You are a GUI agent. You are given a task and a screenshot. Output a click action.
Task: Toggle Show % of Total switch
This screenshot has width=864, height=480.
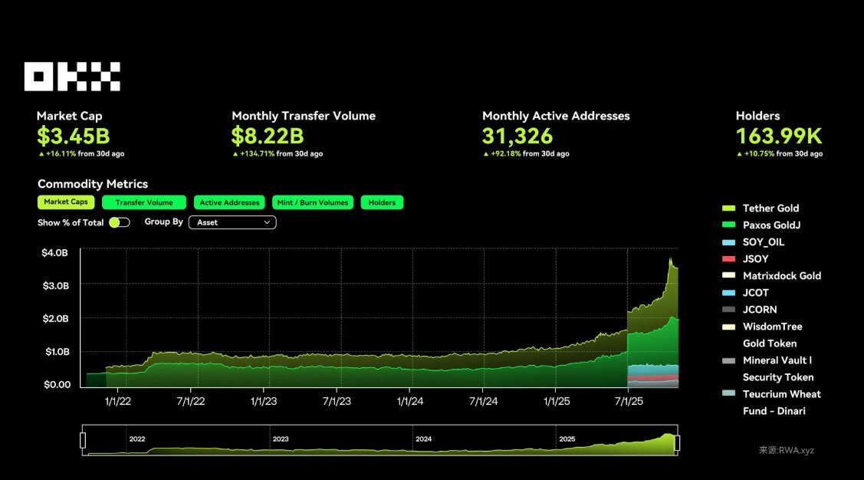(x=119, y=222)
